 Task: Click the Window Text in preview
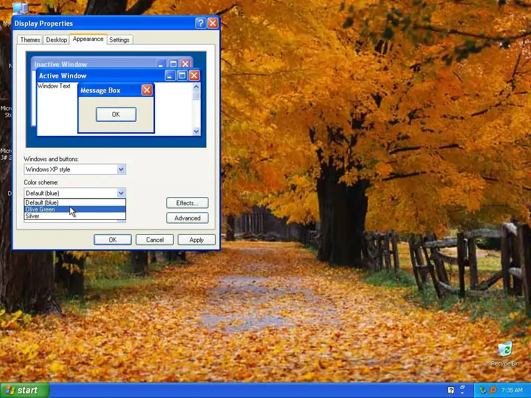54,86
